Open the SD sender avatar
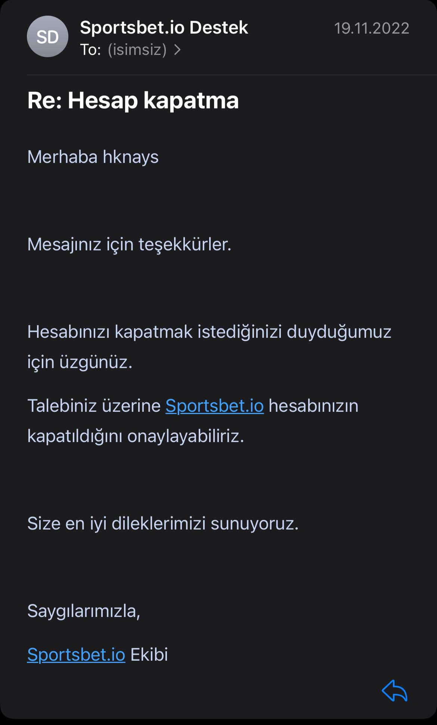437x725 pixels. 47,37
